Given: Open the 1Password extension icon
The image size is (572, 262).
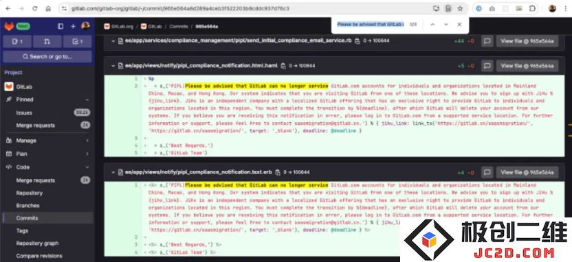Looking at the screenshot, I should pos(479,8).
